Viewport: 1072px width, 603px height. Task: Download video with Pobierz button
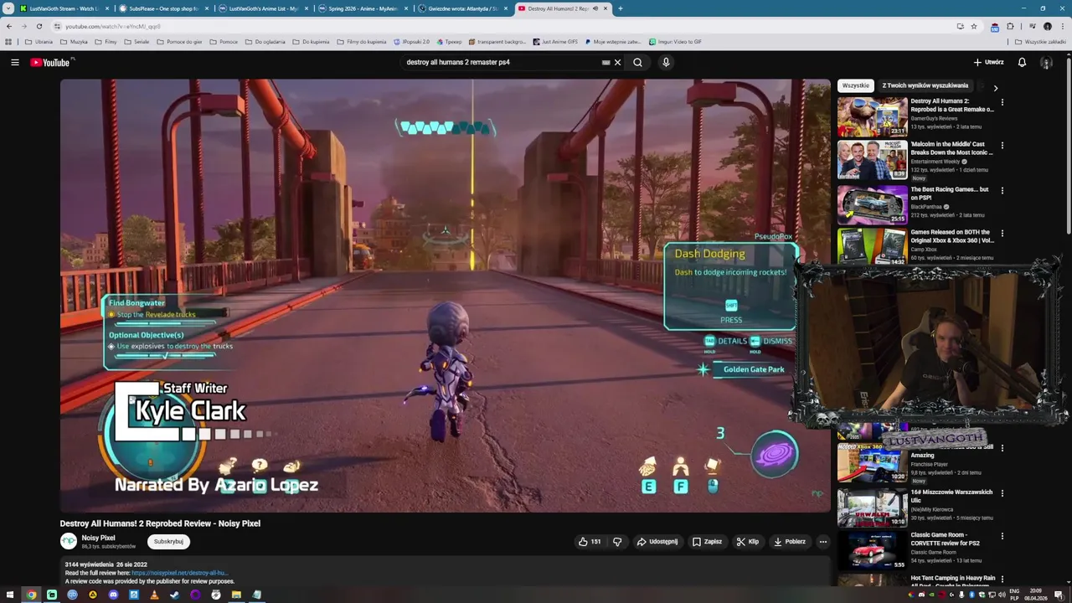tap(789, 542)
